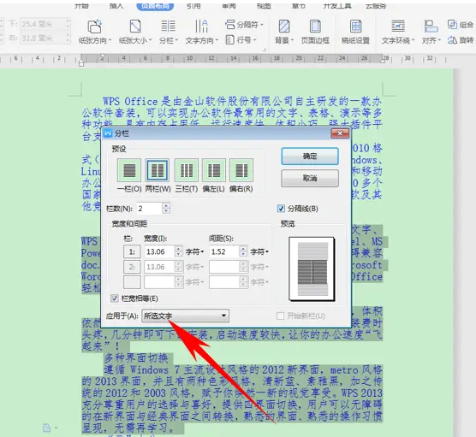Click the right indent marker on ruler
The width and height of the screenshot is (476, 437).
point(383,61)
